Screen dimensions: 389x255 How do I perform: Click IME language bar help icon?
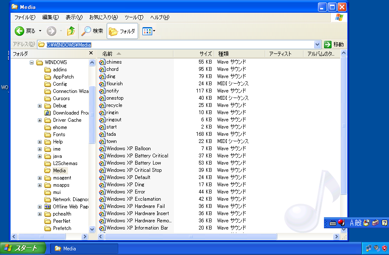click(384, 223)
